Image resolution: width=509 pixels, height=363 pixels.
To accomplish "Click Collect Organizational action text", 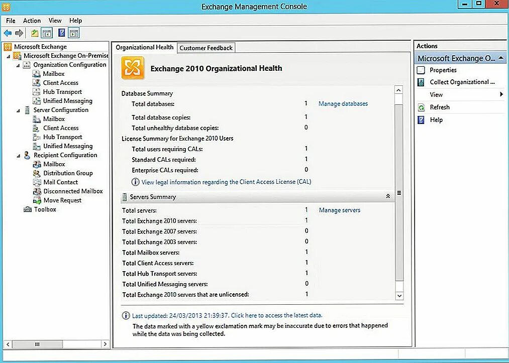I will pos(462,82).
